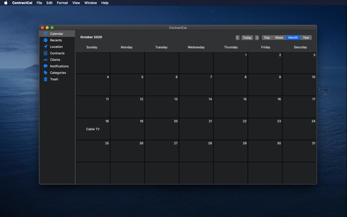Click the Clients people icon
The height and width of the screenshot is (217, 347).
click(x=46, y=59)
